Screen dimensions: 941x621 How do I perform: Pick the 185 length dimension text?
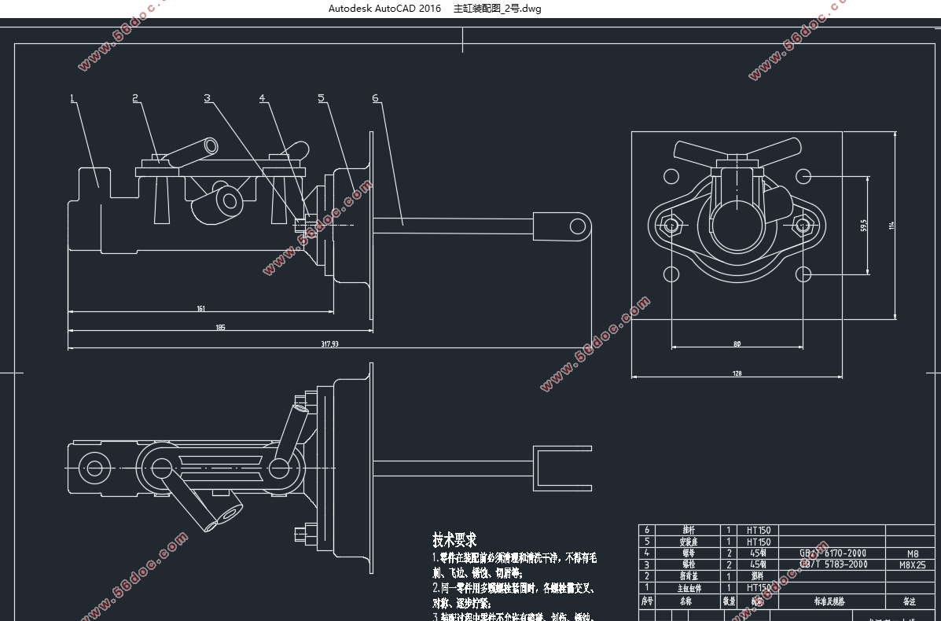220,327
